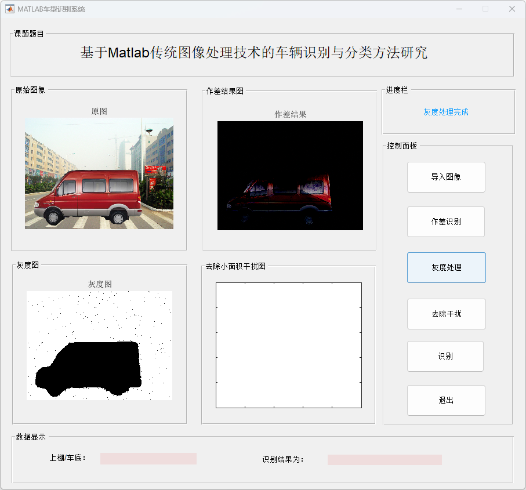Click the 去除干扰 button
This screenshot has height=490, width=526.
point(446,314)
